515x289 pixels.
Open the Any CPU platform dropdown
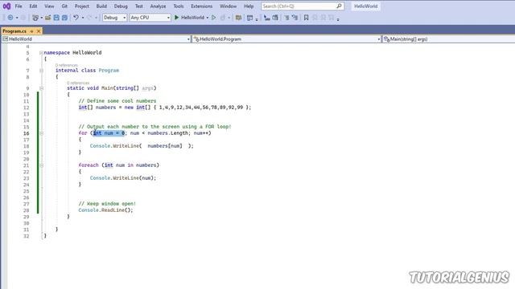(150, 18)
